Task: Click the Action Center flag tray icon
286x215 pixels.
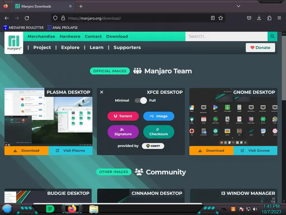Action: tap(241, 209)
